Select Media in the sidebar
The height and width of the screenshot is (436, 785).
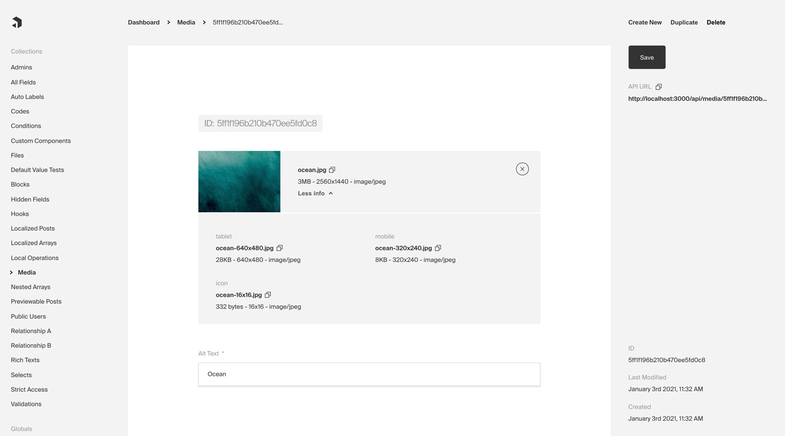coord(27,272)
